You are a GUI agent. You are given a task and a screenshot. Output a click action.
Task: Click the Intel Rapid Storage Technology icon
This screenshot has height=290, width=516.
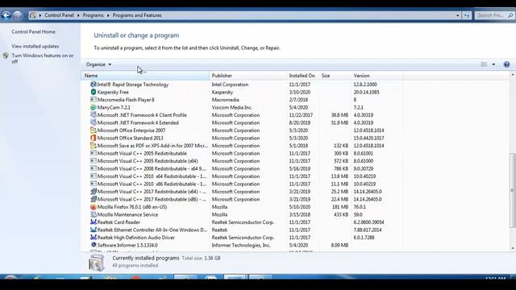point(94,85)
